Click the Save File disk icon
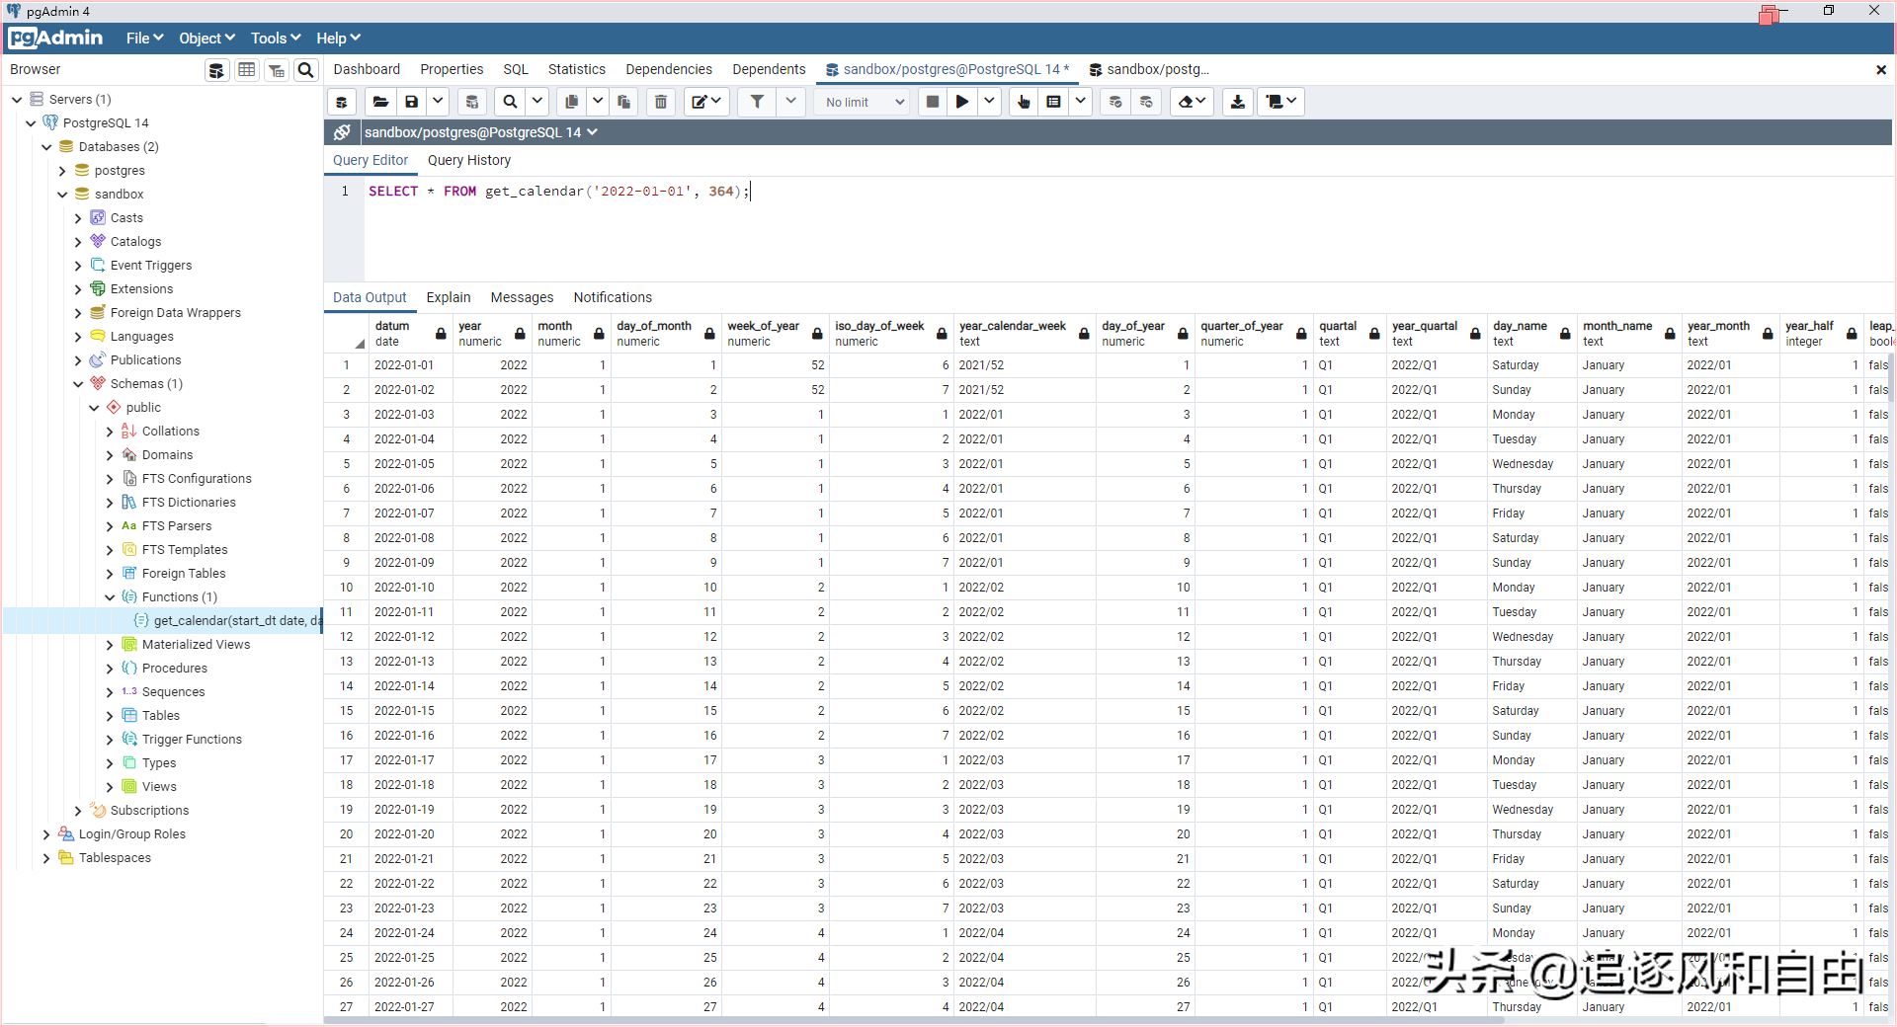 coord(412,102)
